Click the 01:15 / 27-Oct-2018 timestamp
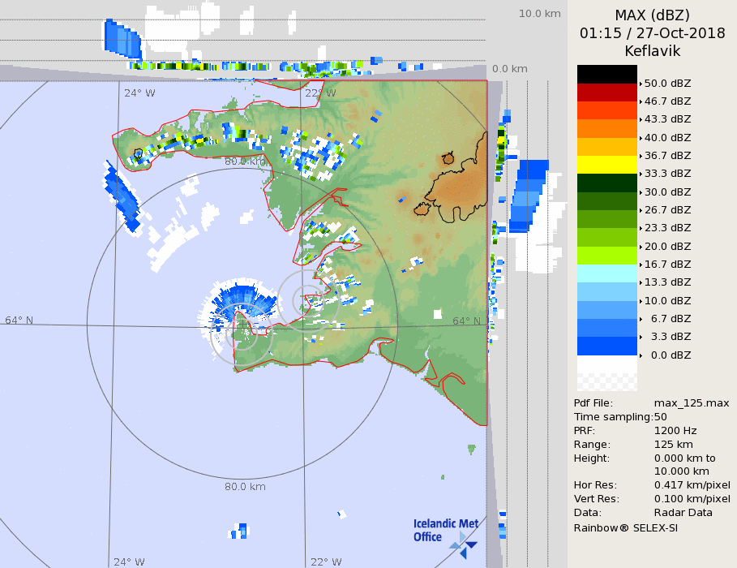 pos(652,33)
